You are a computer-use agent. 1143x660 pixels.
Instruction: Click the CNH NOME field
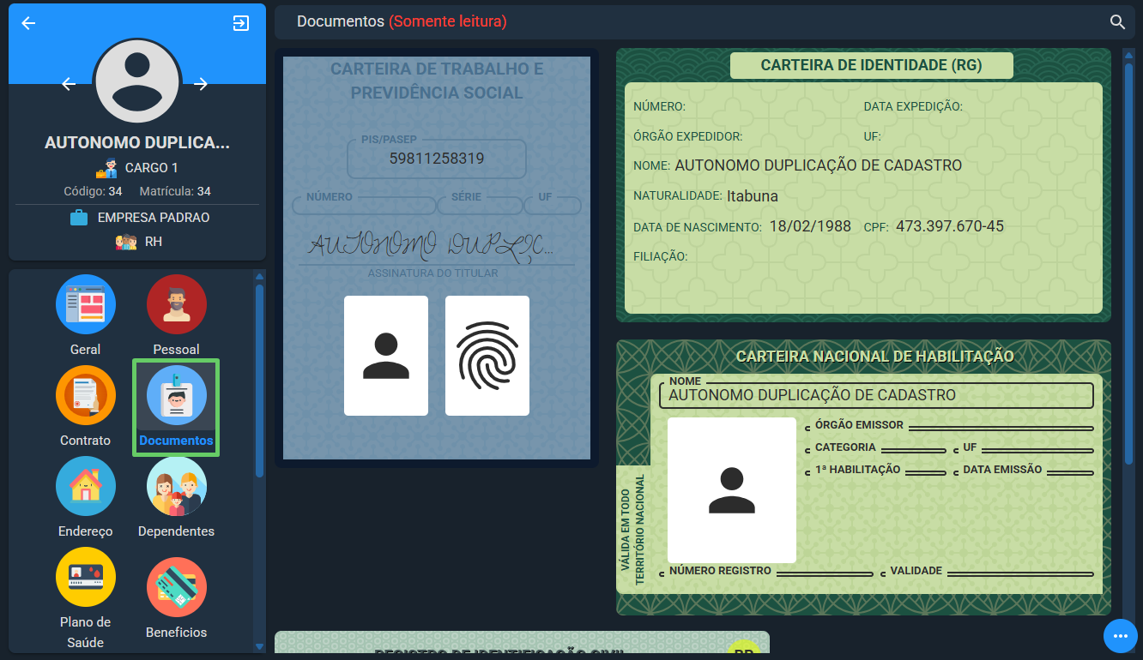click(876, 395)
